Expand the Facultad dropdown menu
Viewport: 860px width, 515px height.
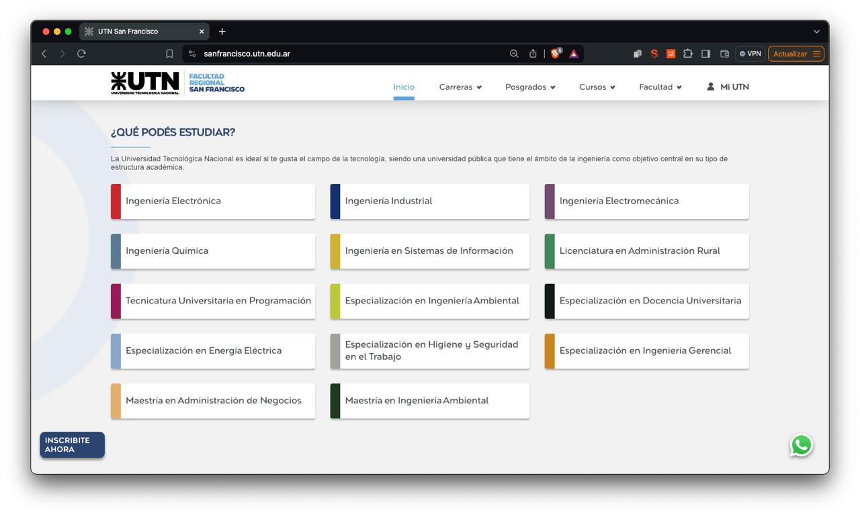[x=660, y=87]
